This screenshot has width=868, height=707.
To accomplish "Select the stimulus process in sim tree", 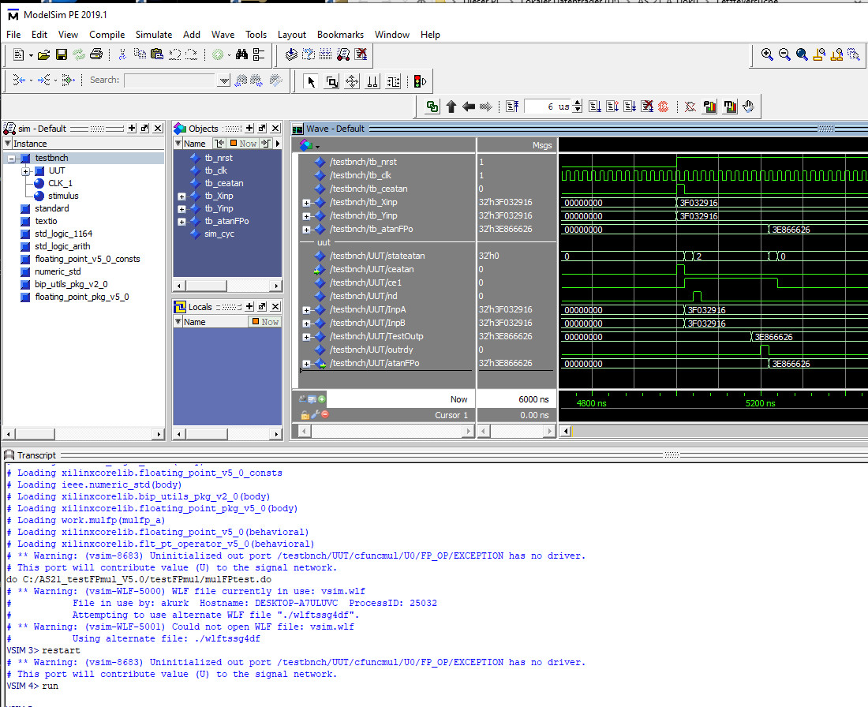I will pos(63,196).
